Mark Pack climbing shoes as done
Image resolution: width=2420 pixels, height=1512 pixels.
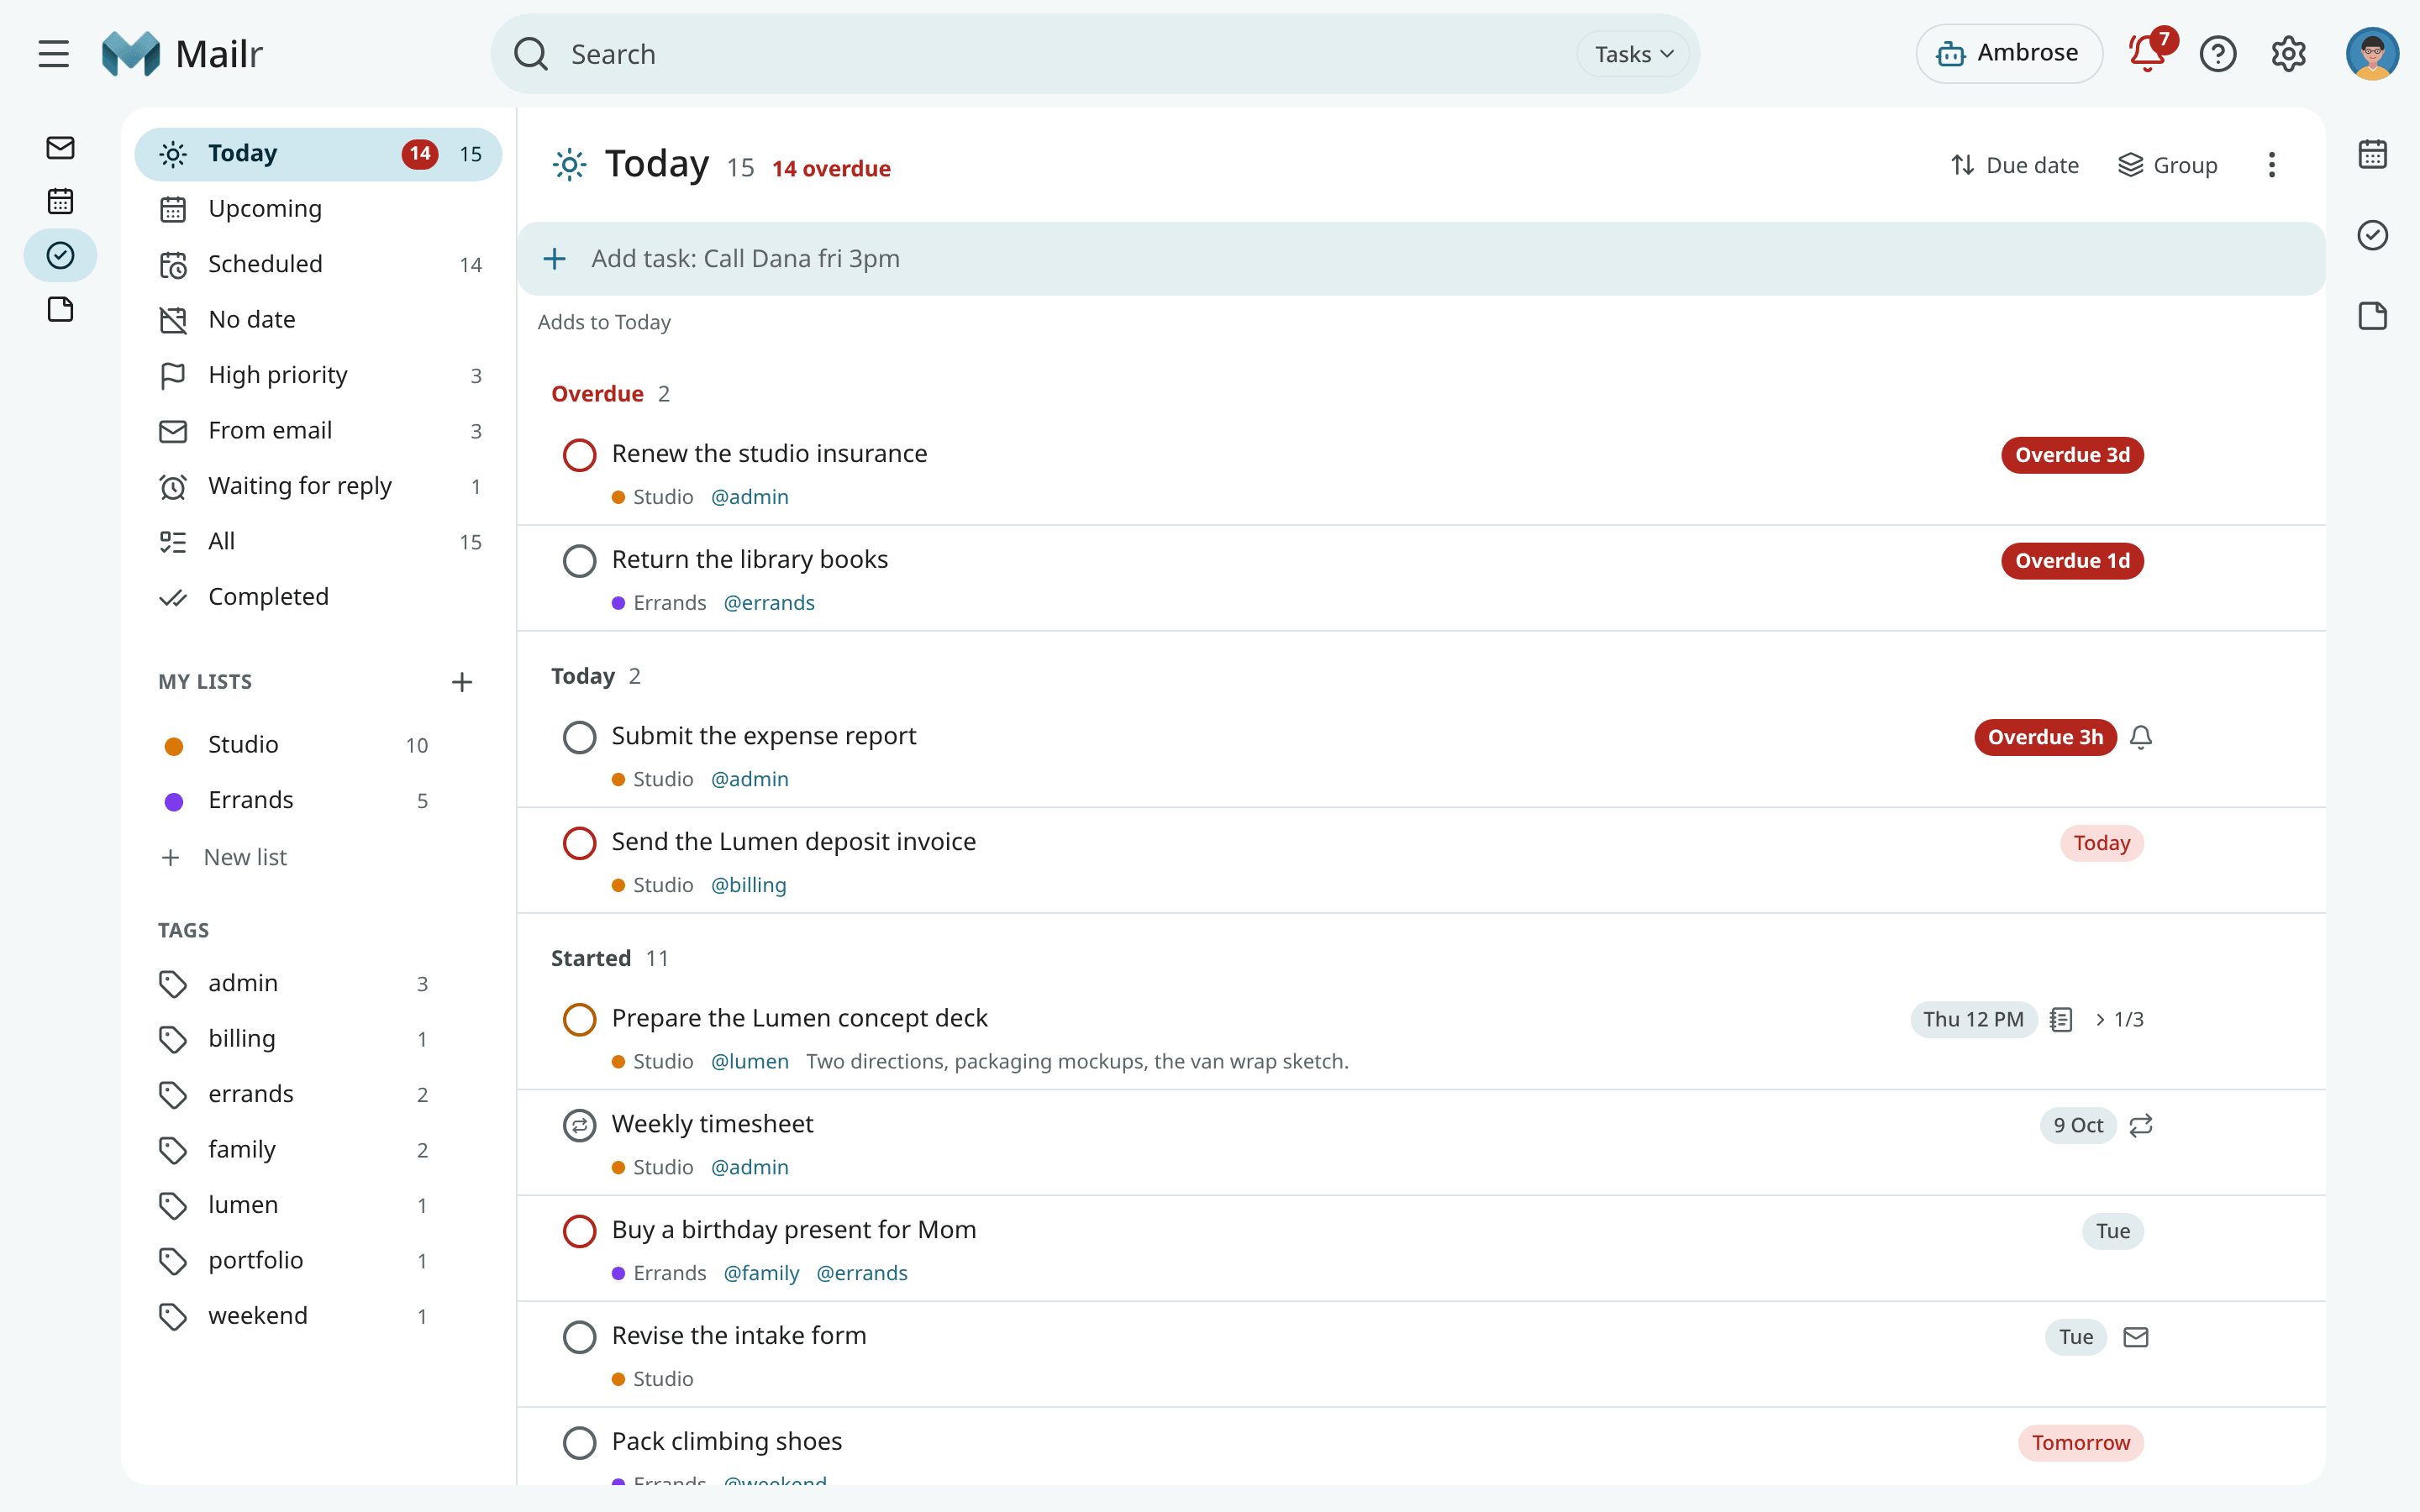[579, 1443]
